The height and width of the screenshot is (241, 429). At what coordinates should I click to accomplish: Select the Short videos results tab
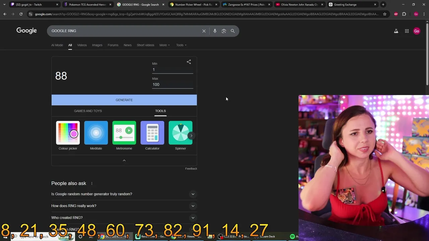pyautogui.click(x=145, y=45)
